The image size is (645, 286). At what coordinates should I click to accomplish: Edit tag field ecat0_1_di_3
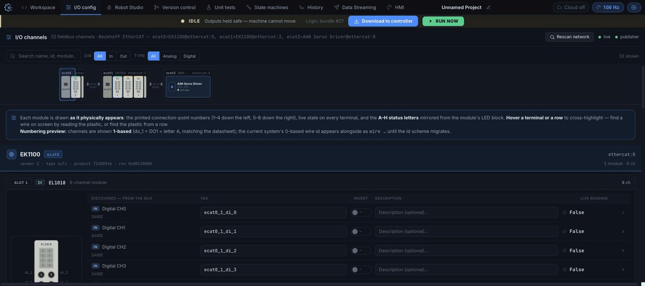[x=273, y=269]
